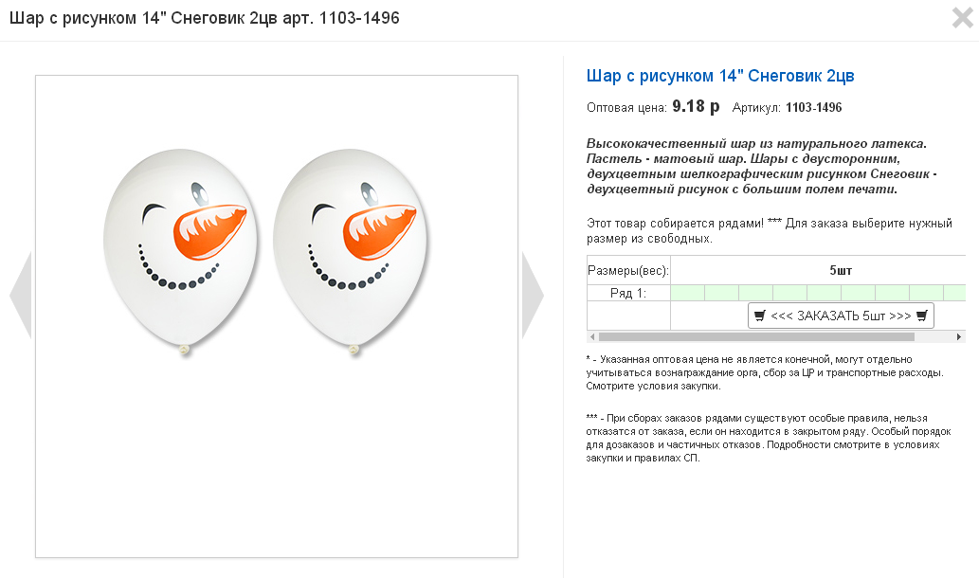Click the wholesale price 9.18 р
This screenshot has width=979, height=578.
coord(696,107)
